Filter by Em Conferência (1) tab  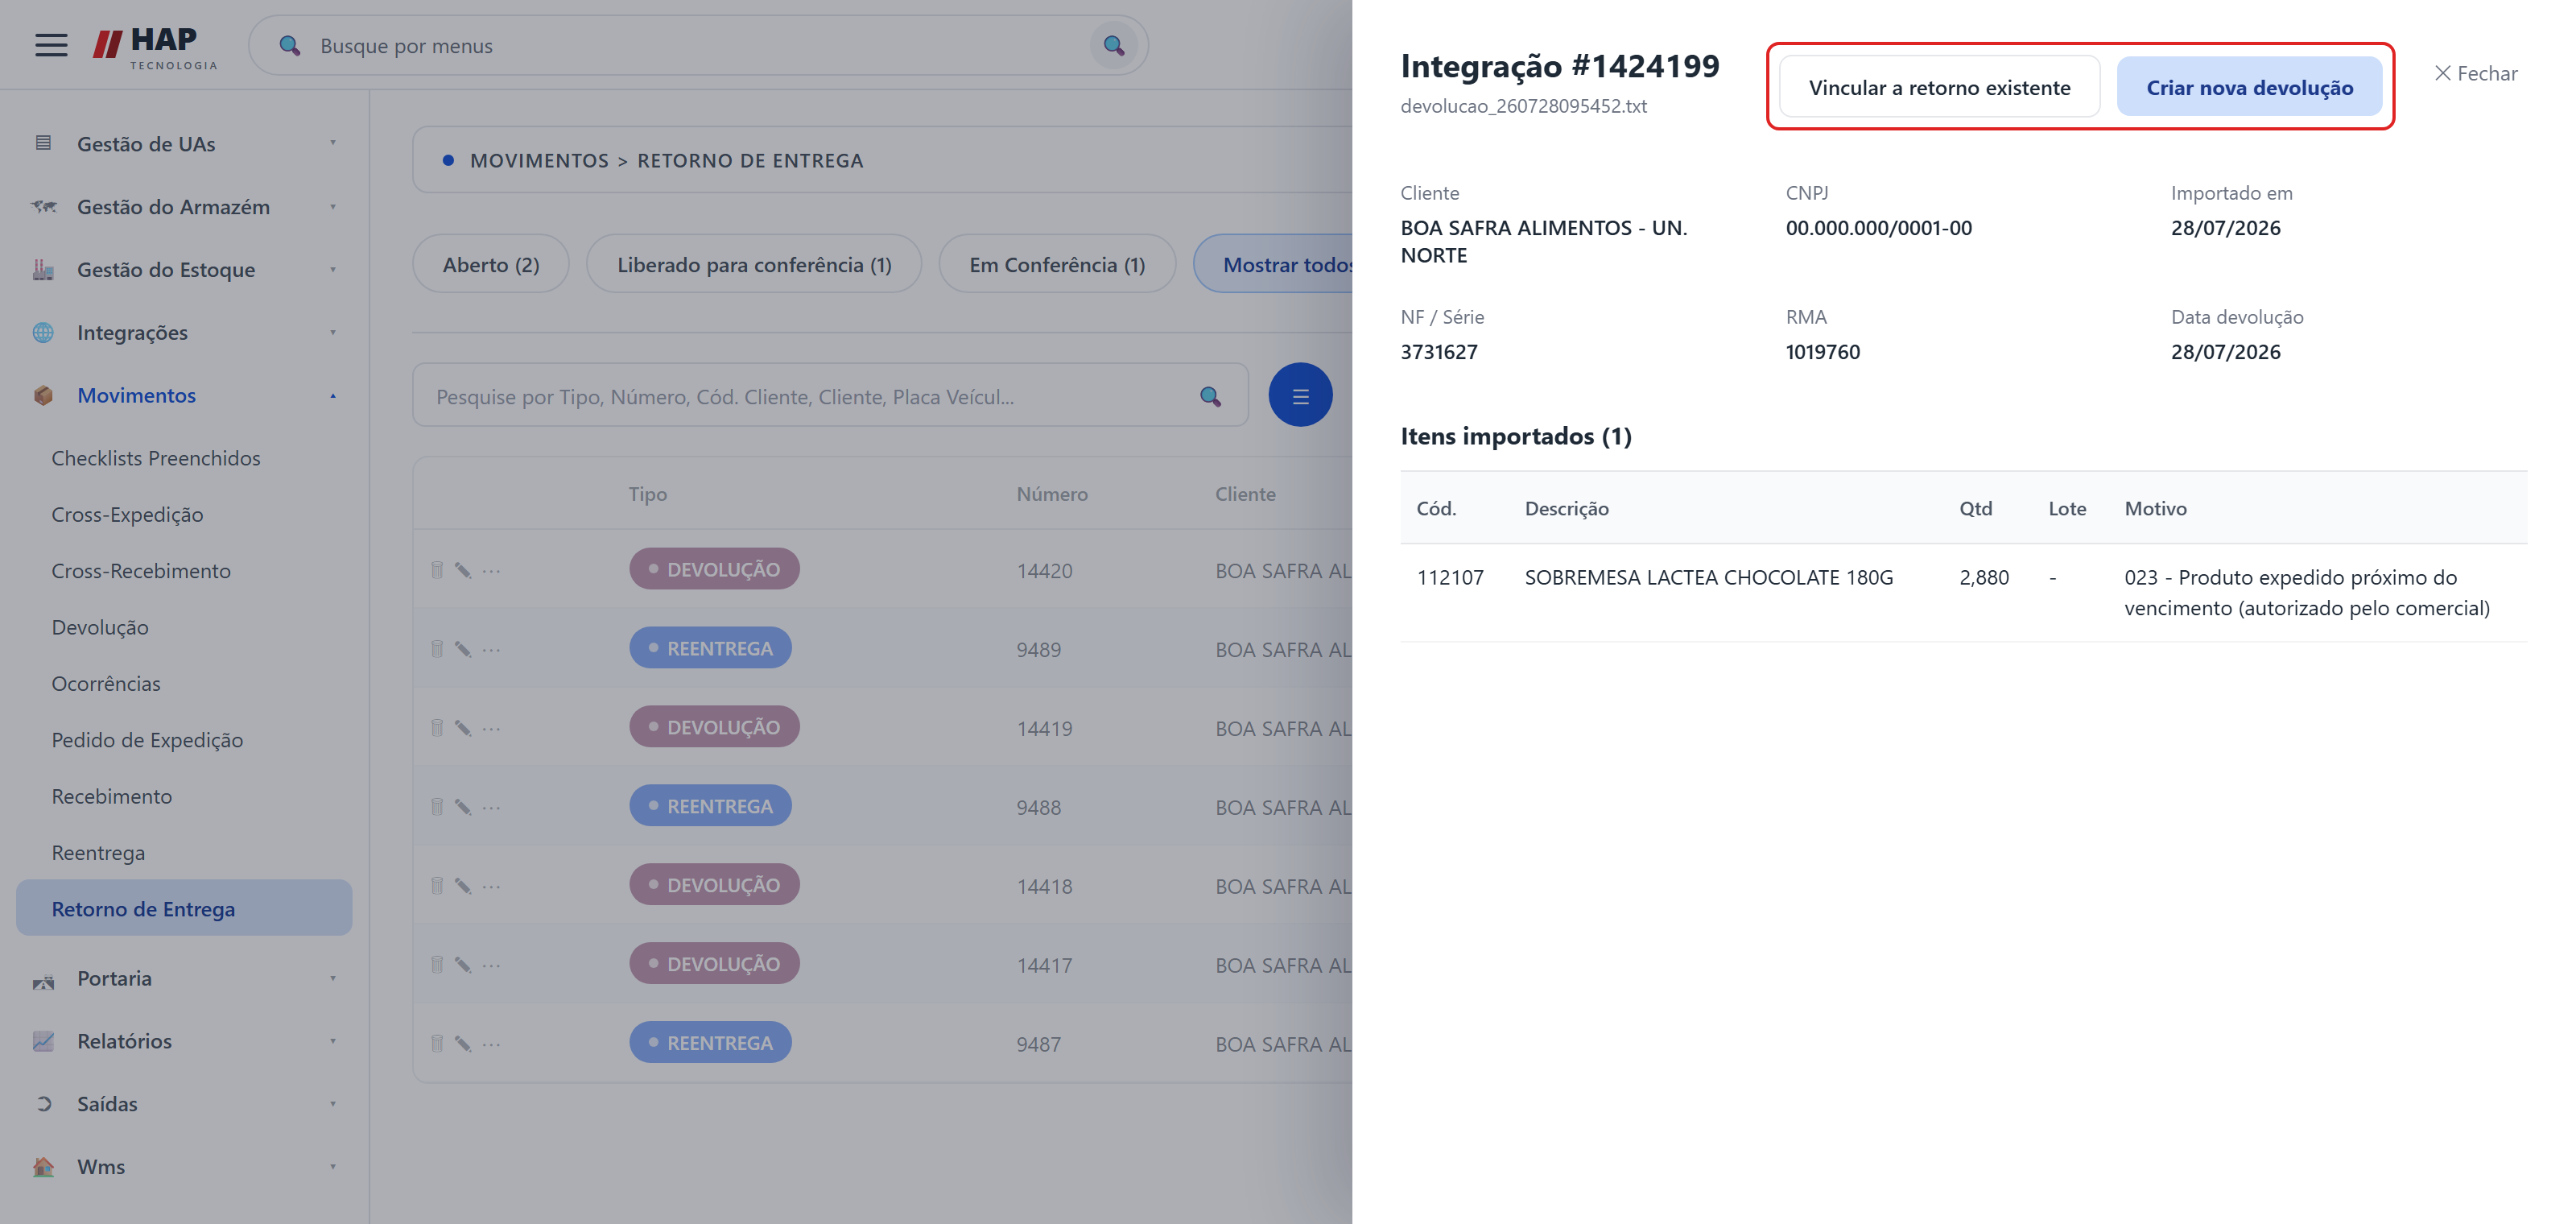[x=1057, y=264]
